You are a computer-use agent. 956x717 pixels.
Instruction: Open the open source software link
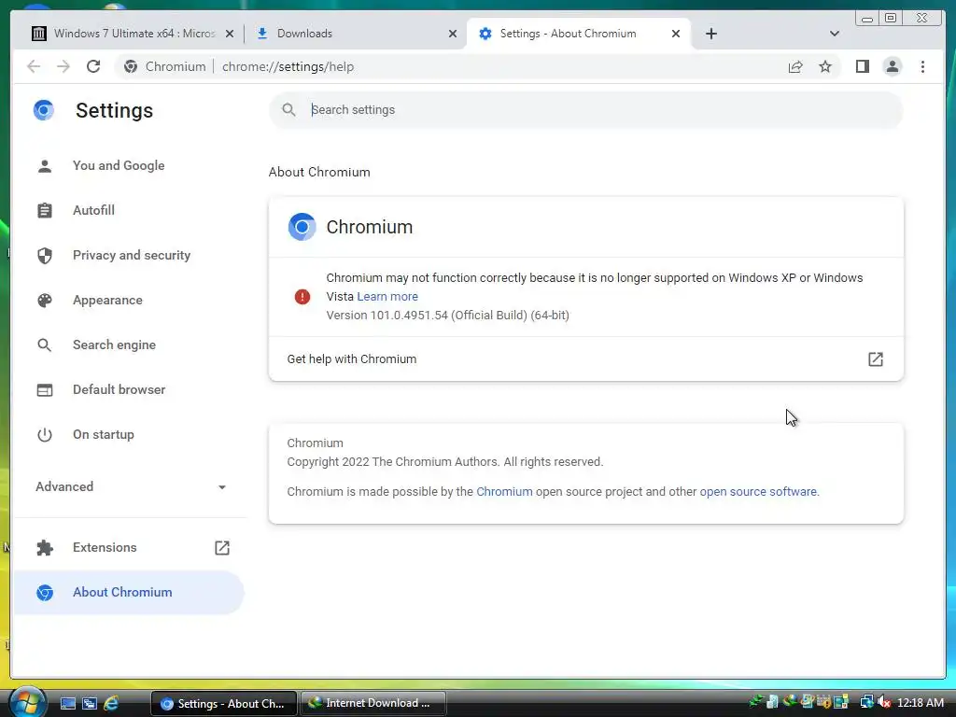(x=758, y=491)
